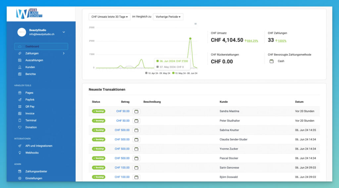339x188 pixels.
Task: Click the Paylink icon in sidebar
Action: coord(20,100)
